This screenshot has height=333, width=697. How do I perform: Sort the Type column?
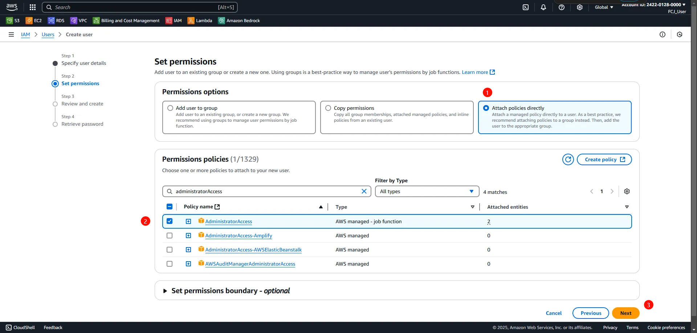(x=473, y=207)
